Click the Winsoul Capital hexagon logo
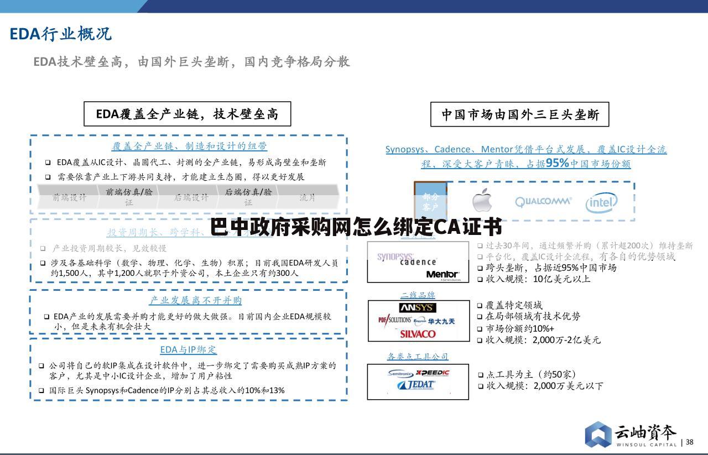 point(598,435)
